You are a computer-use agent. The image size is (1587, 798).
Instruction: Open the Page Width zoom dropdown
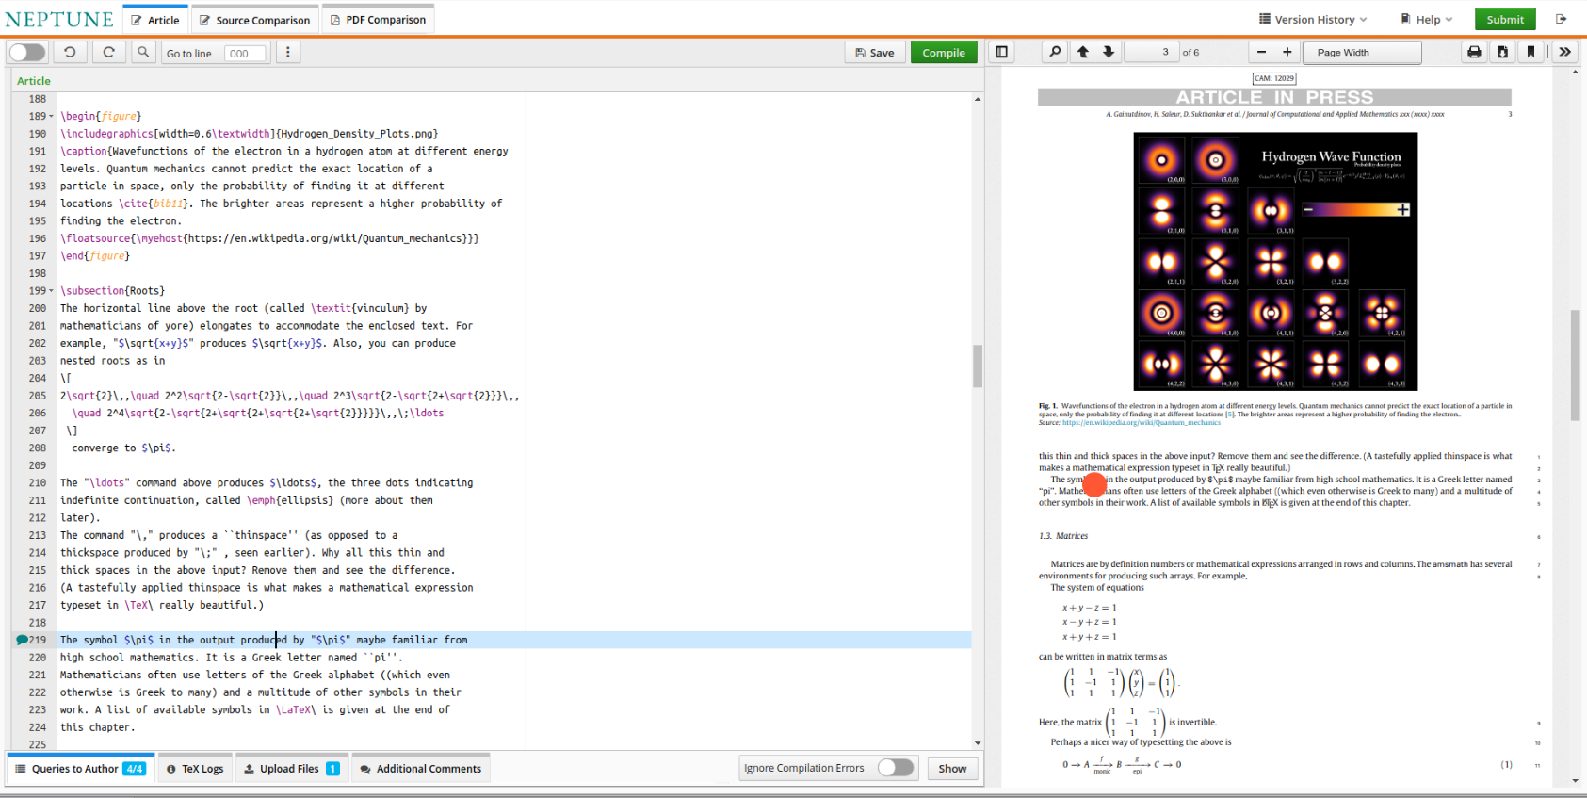(1361, 53)
